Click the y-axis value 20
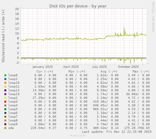The image size is (156, 139). click(17, 9)
